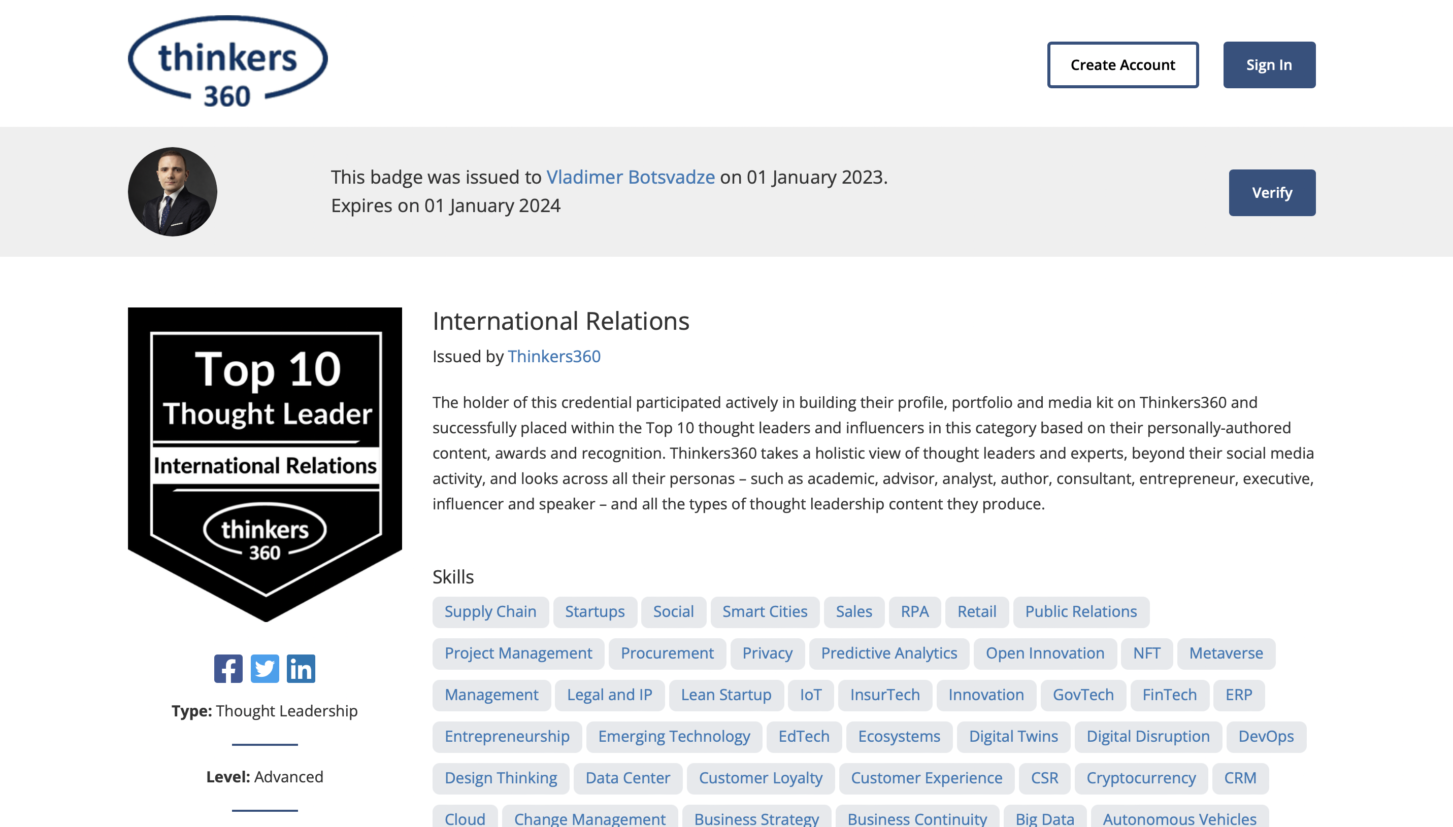Click the Ecosystems skill tag
Viewport: 1453px width, 827px height.
899,737
